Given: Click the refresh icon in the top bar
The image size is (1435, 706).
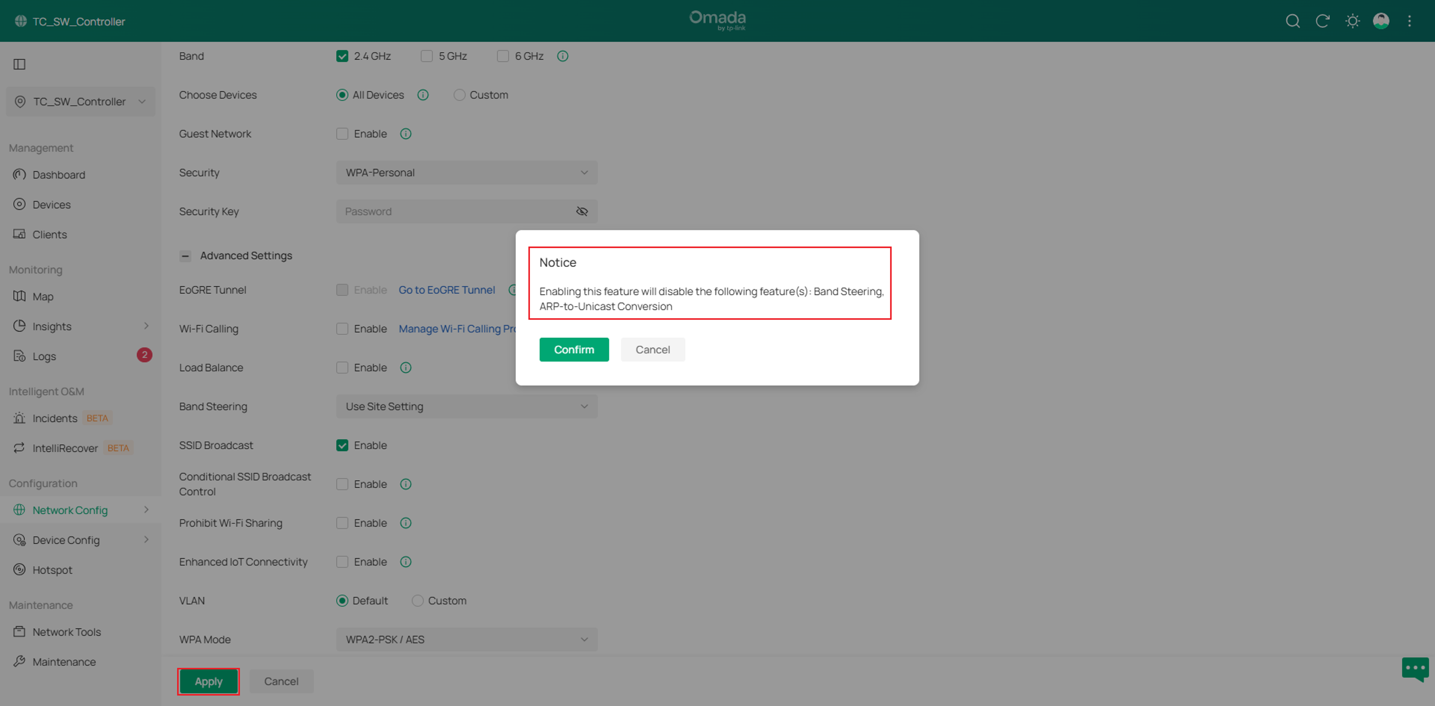Looking at the screenshot, I should click(x=1323, y=21).
